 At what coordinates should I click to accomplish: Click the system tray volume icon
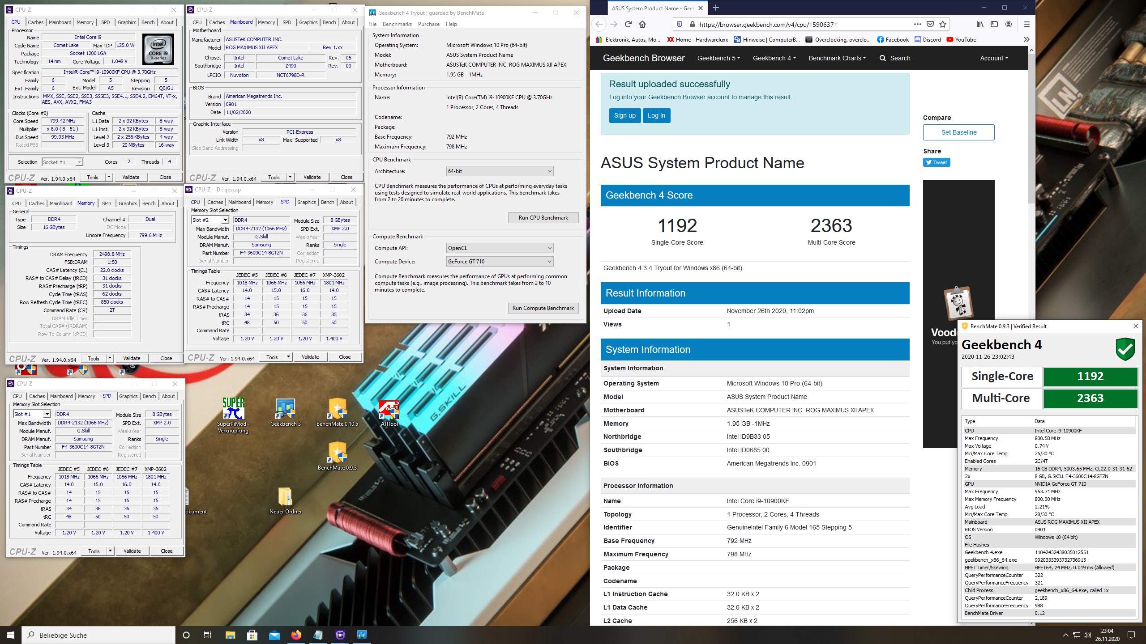1087,635
